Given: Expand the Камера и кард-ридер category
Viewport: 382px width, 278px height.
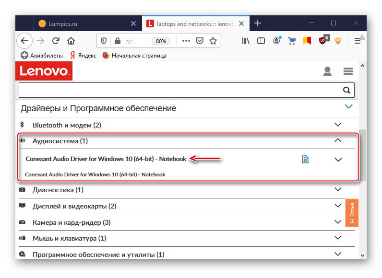Looking at the screenshot, I should click(x=338, y=222).
